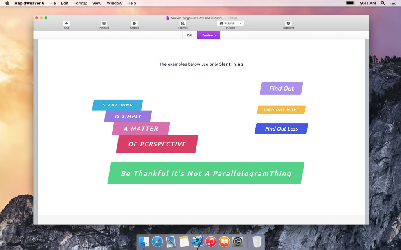Screen dimensions: 401x250
Task: Open the Apple menu
Action: pos(7,3)
